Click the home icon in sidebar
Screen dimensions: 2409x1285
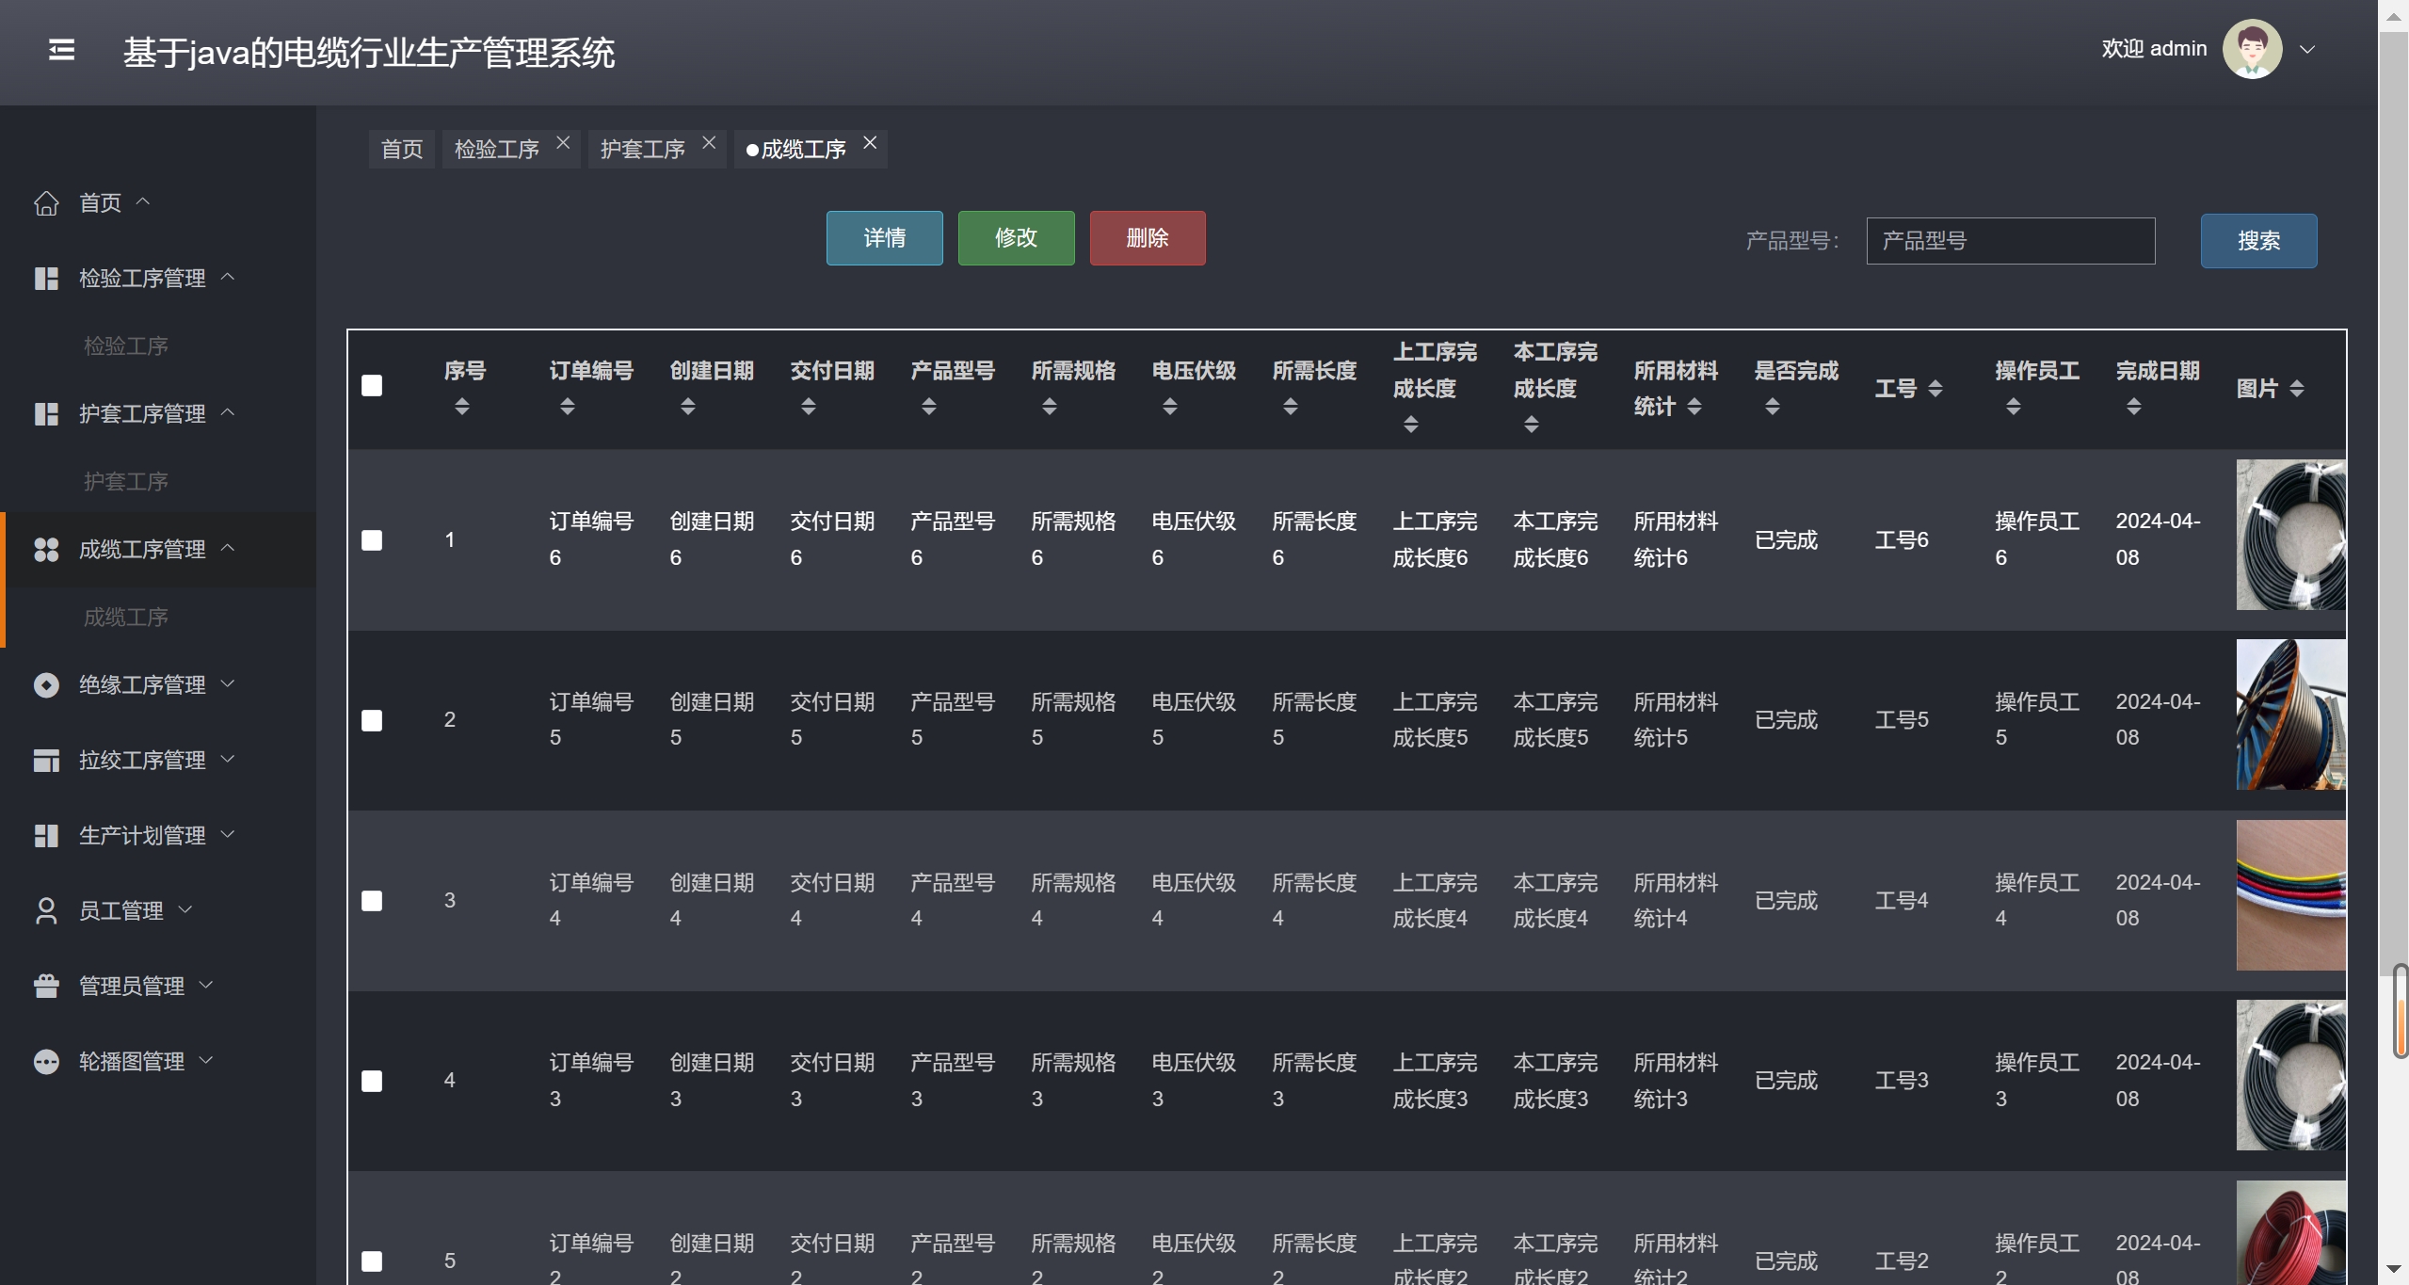tap(46, 202)
